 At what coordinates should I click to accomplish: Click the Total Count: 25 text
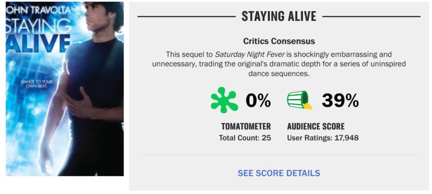pyautogui.click(x=245, y=138)
